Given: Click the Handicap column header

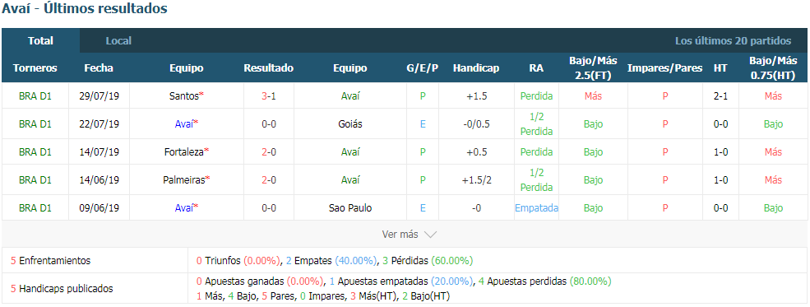Looking at the screenshot, I should tap(476, 68).
